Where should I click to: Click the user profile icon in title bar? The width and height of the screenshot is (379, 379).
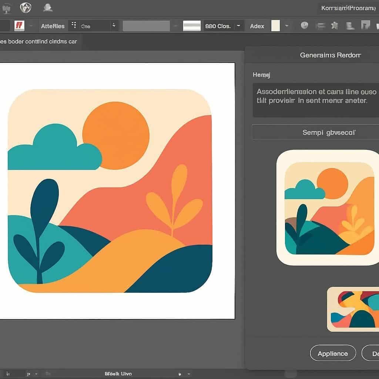pos(47,7)
